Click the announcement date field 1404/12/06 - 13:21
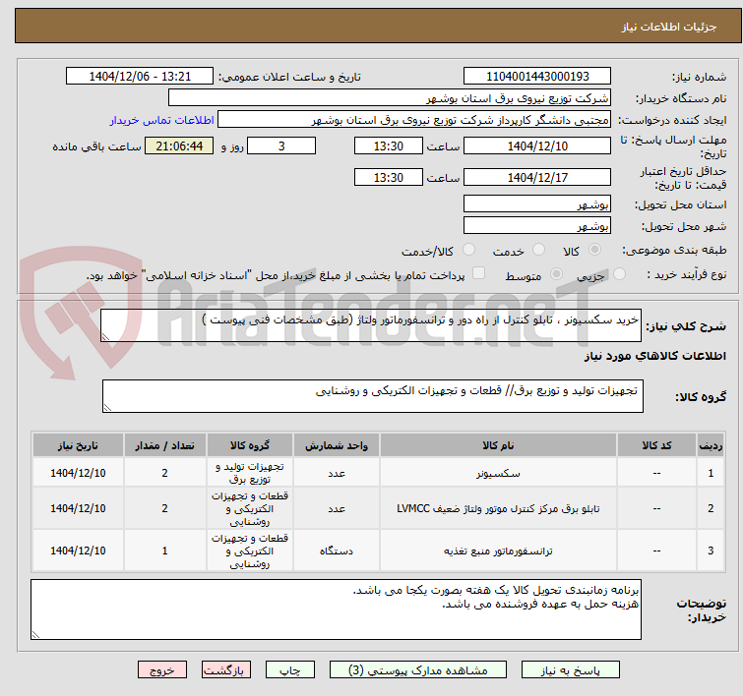743x696 pixels. point(140,76)
